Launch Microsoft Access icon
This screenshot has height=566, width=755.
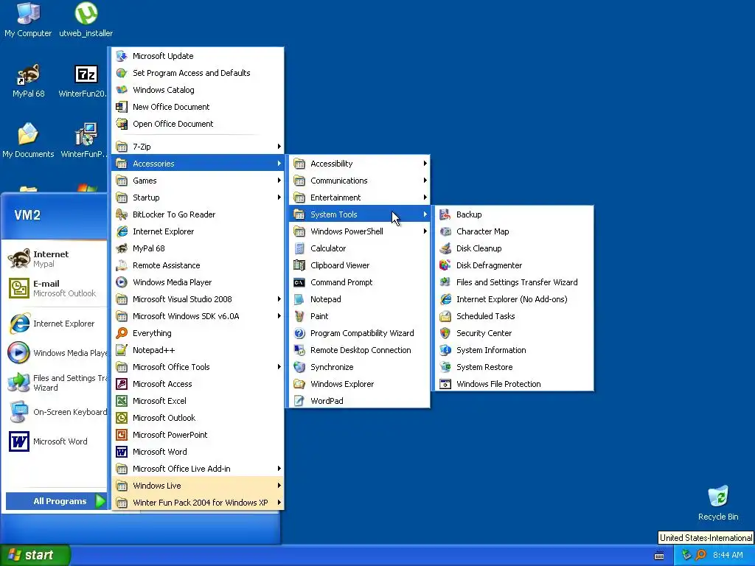(122, 383)
